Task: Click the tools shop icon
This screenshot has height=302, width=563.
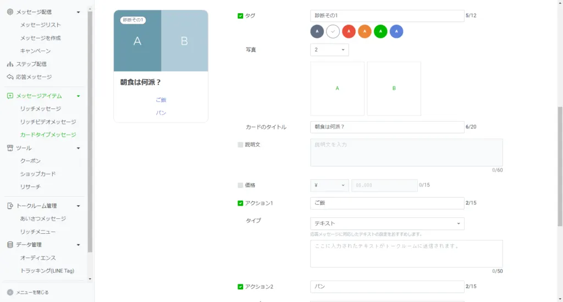Action: pos(10,148)
